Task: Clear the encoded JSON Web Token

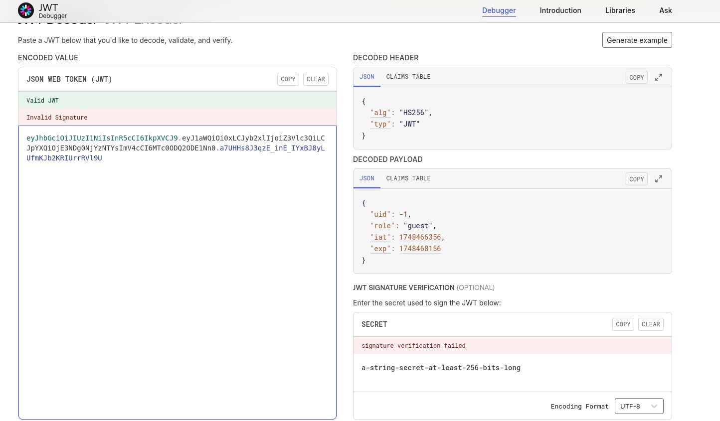Action: coord(316,79)
